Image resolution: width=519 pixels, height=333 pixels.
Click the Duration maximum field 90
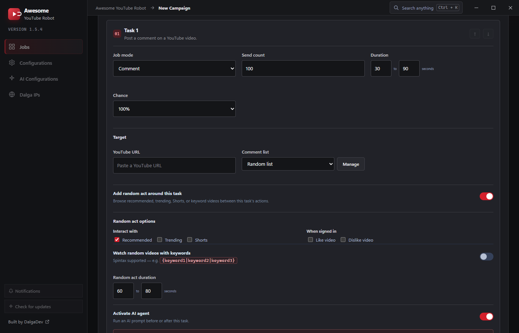[x=409, y=68]
